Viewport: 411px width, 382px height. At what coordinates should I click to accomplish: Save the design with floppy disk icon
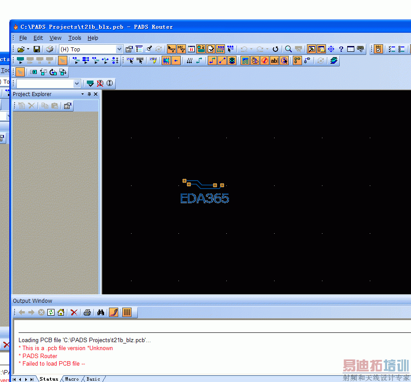click(x=37, y=49)
